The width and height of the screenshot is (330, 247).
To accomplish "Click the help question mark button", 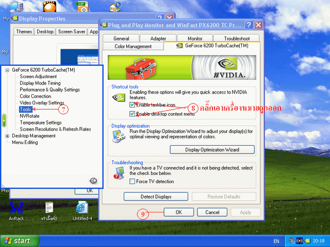I will [x=249, y=25].
